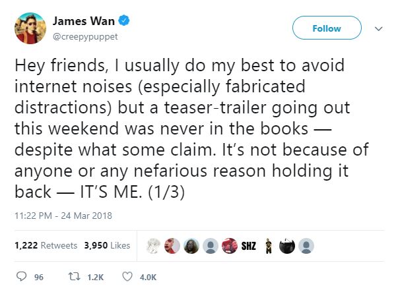Click the SHZ liker avatar
Viewport: 400px width, 296px height.
coord(248,246)
